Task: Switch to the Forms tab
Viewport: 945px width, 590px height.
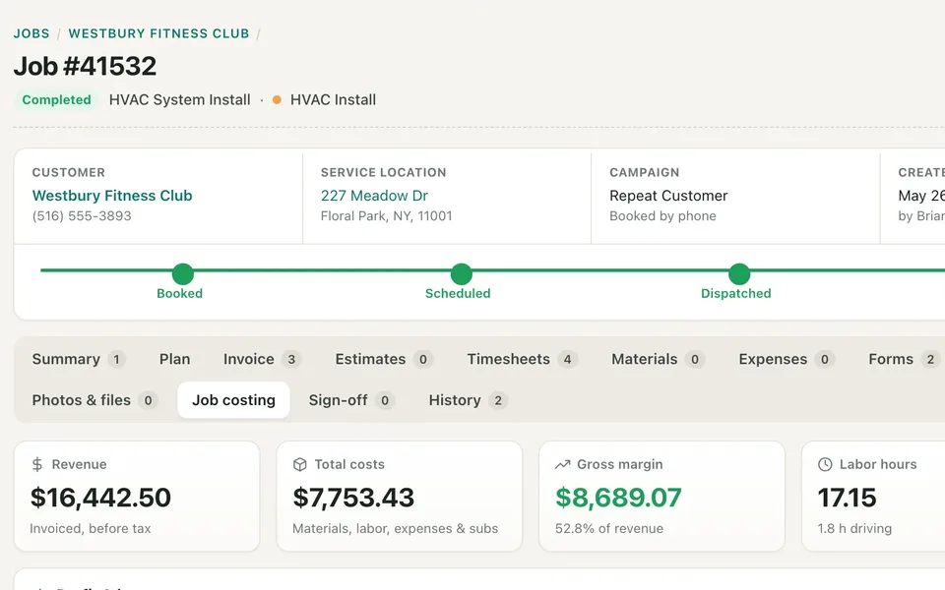Action: coord(904,360)
